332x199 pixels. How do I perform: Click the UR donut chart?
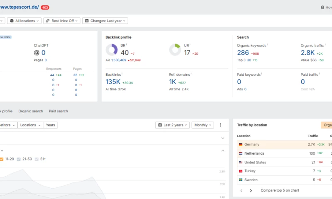click(175, 50)
